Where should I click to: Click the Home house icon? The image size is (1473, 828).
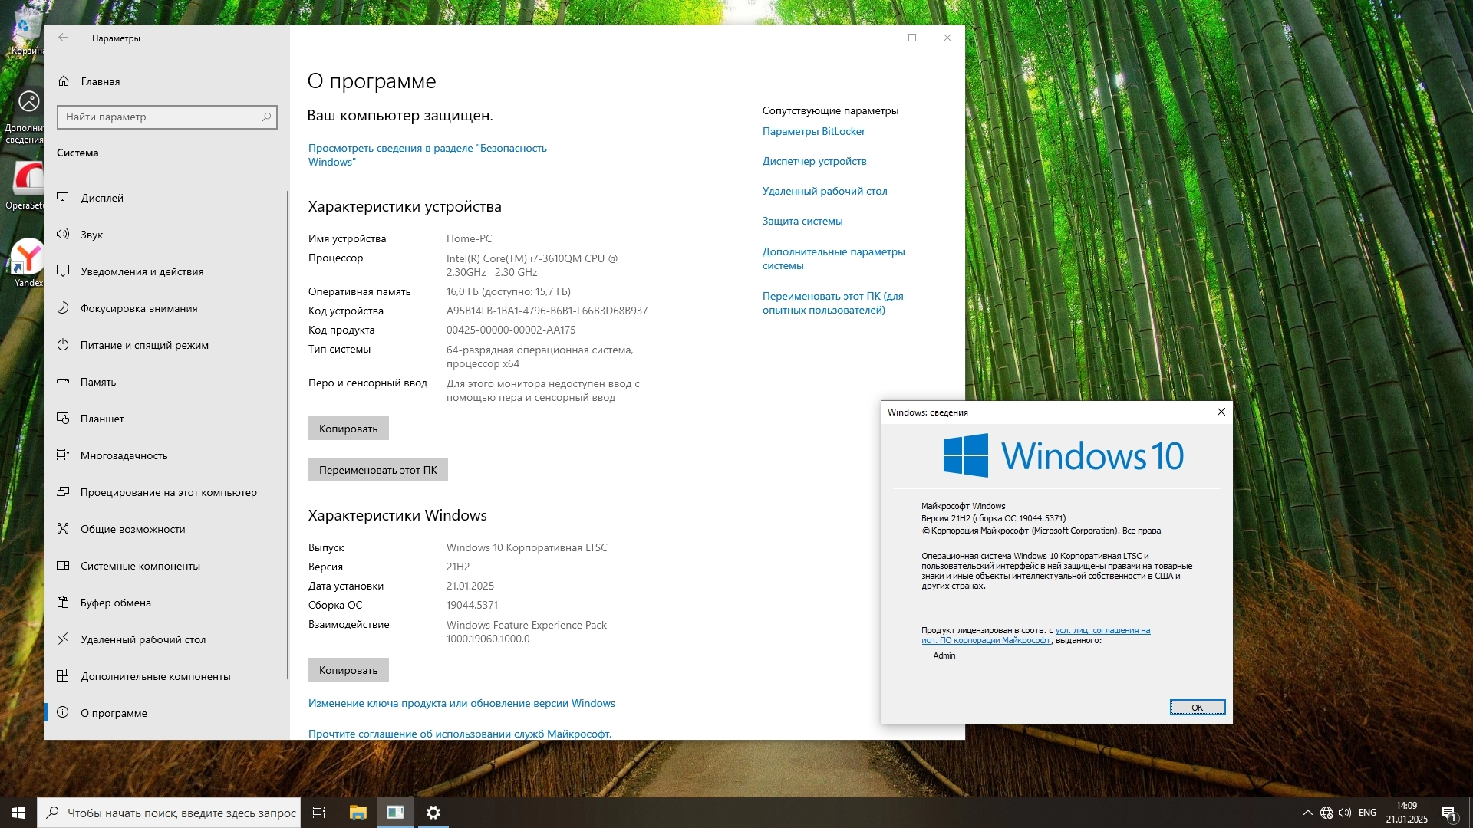pos(64,81)
